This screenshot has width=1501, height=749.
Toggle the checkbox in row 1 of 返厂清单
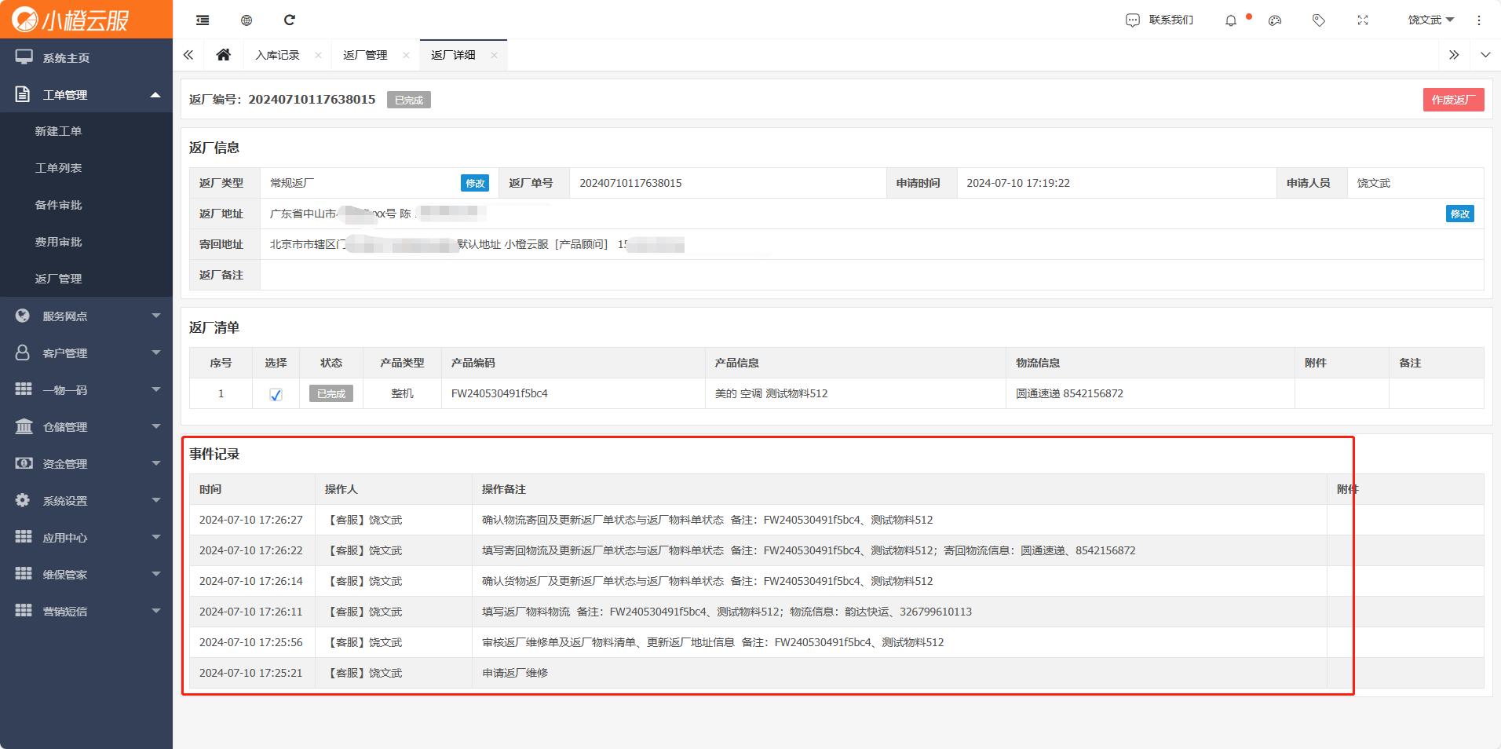point(276,394)
